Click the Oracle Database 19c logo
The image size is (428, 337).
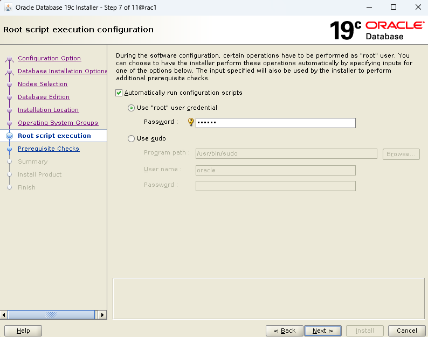tap(377, 30)
